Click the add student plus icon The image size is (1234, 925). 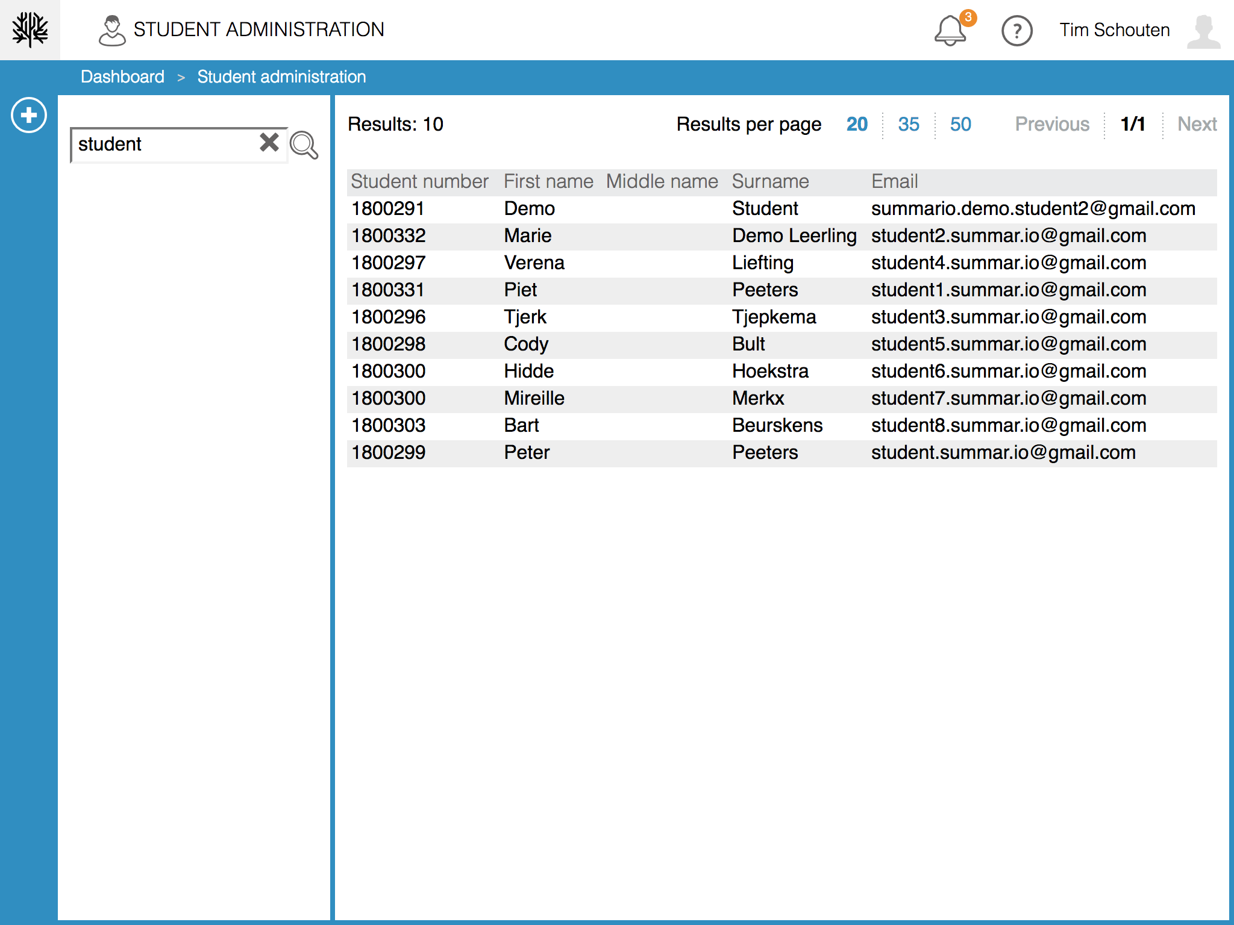click(29, 115)
